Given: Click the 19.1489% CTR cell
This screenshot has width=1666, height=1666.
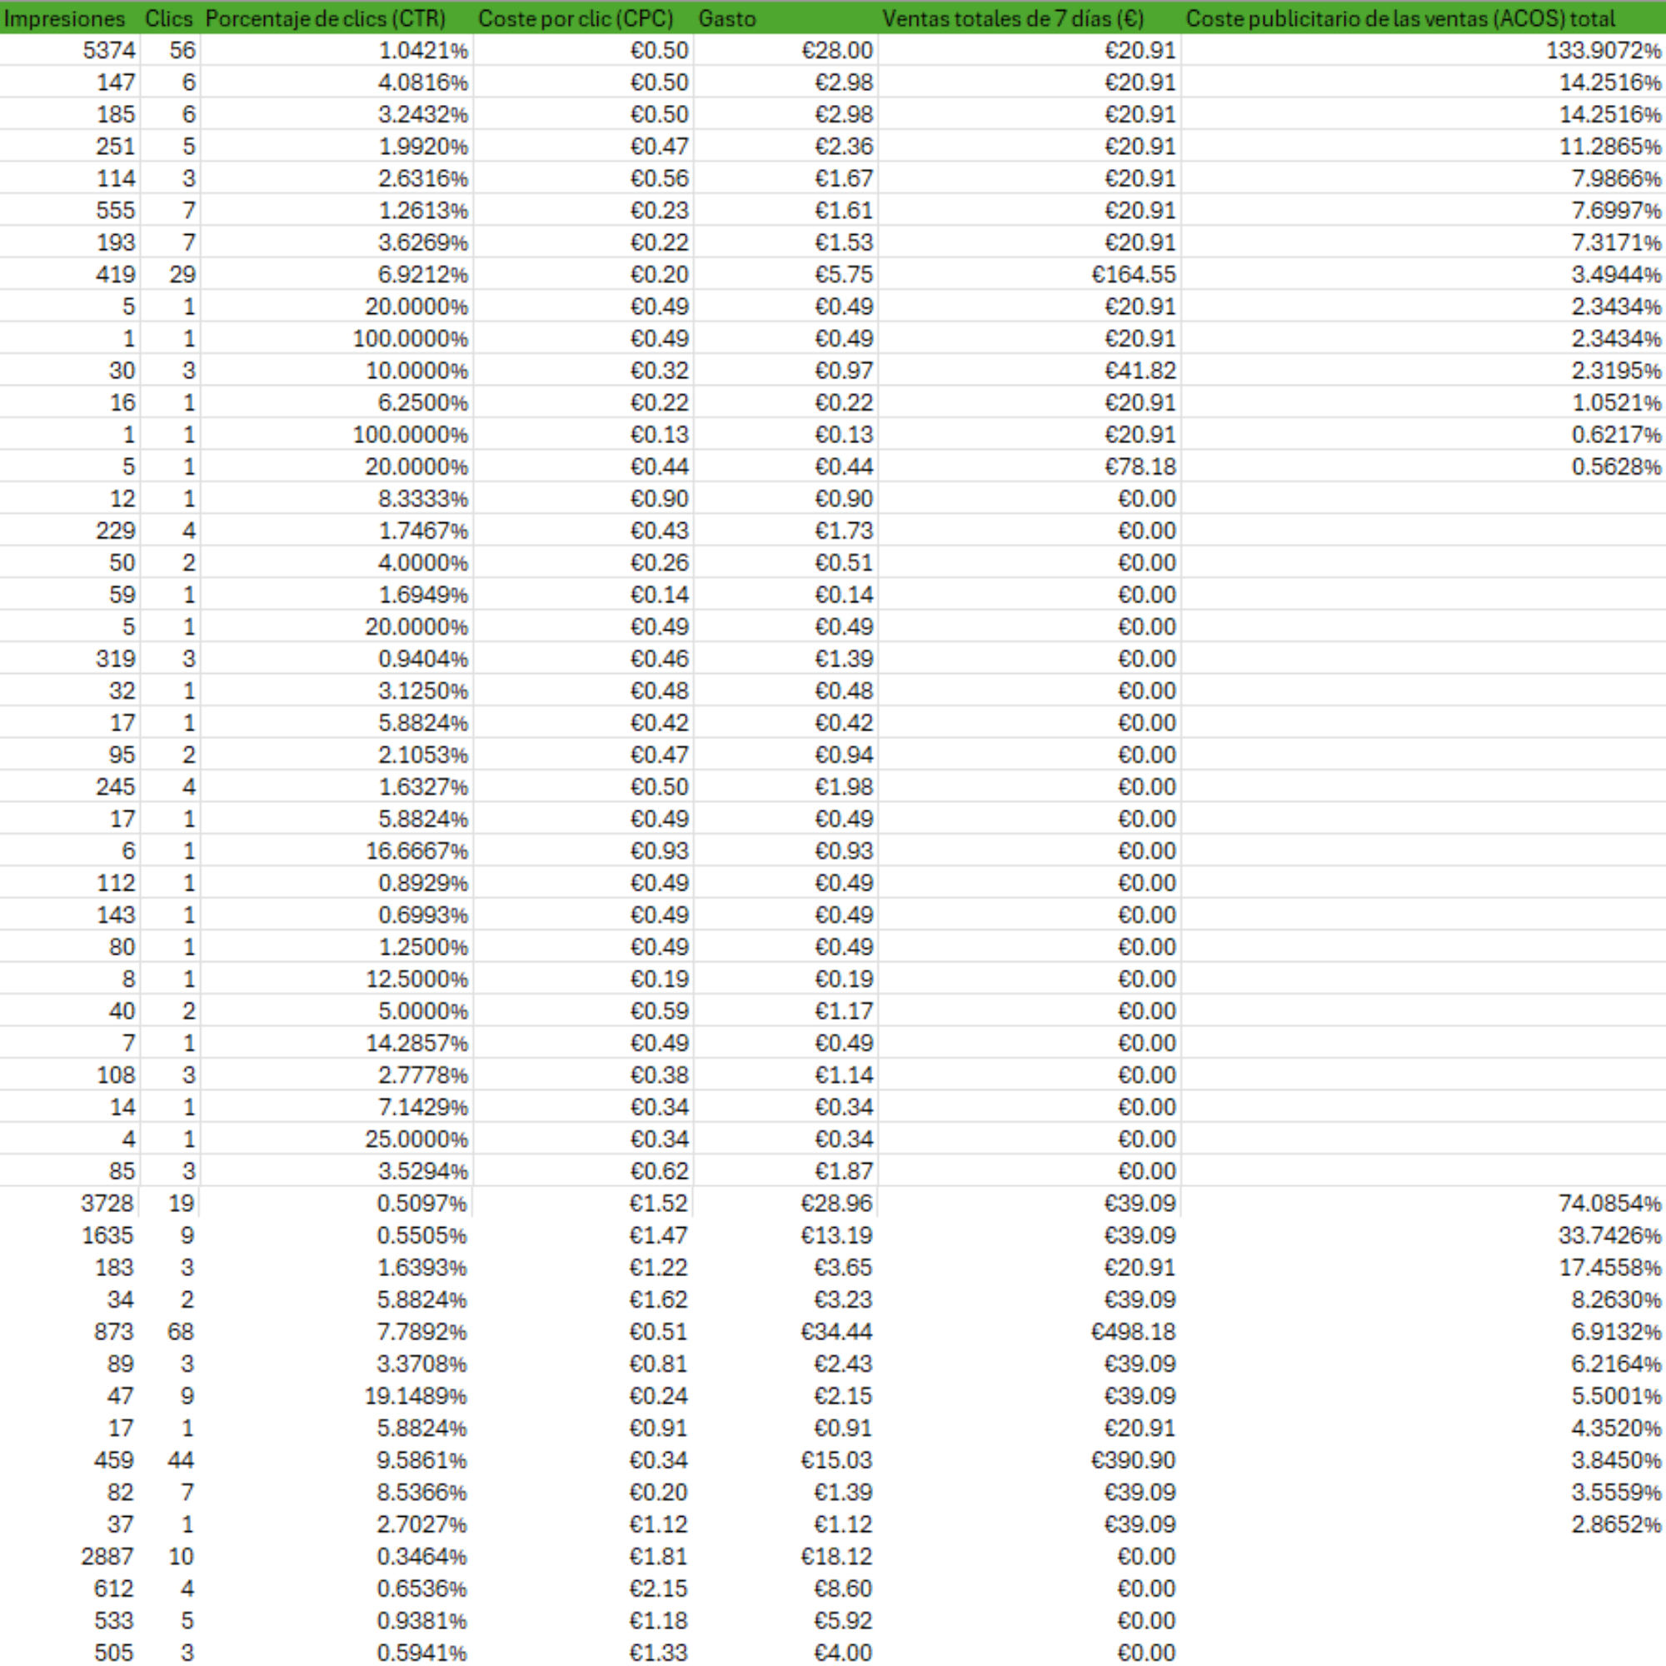Looking at the screenshot, I should click(x=415, y=1395).
